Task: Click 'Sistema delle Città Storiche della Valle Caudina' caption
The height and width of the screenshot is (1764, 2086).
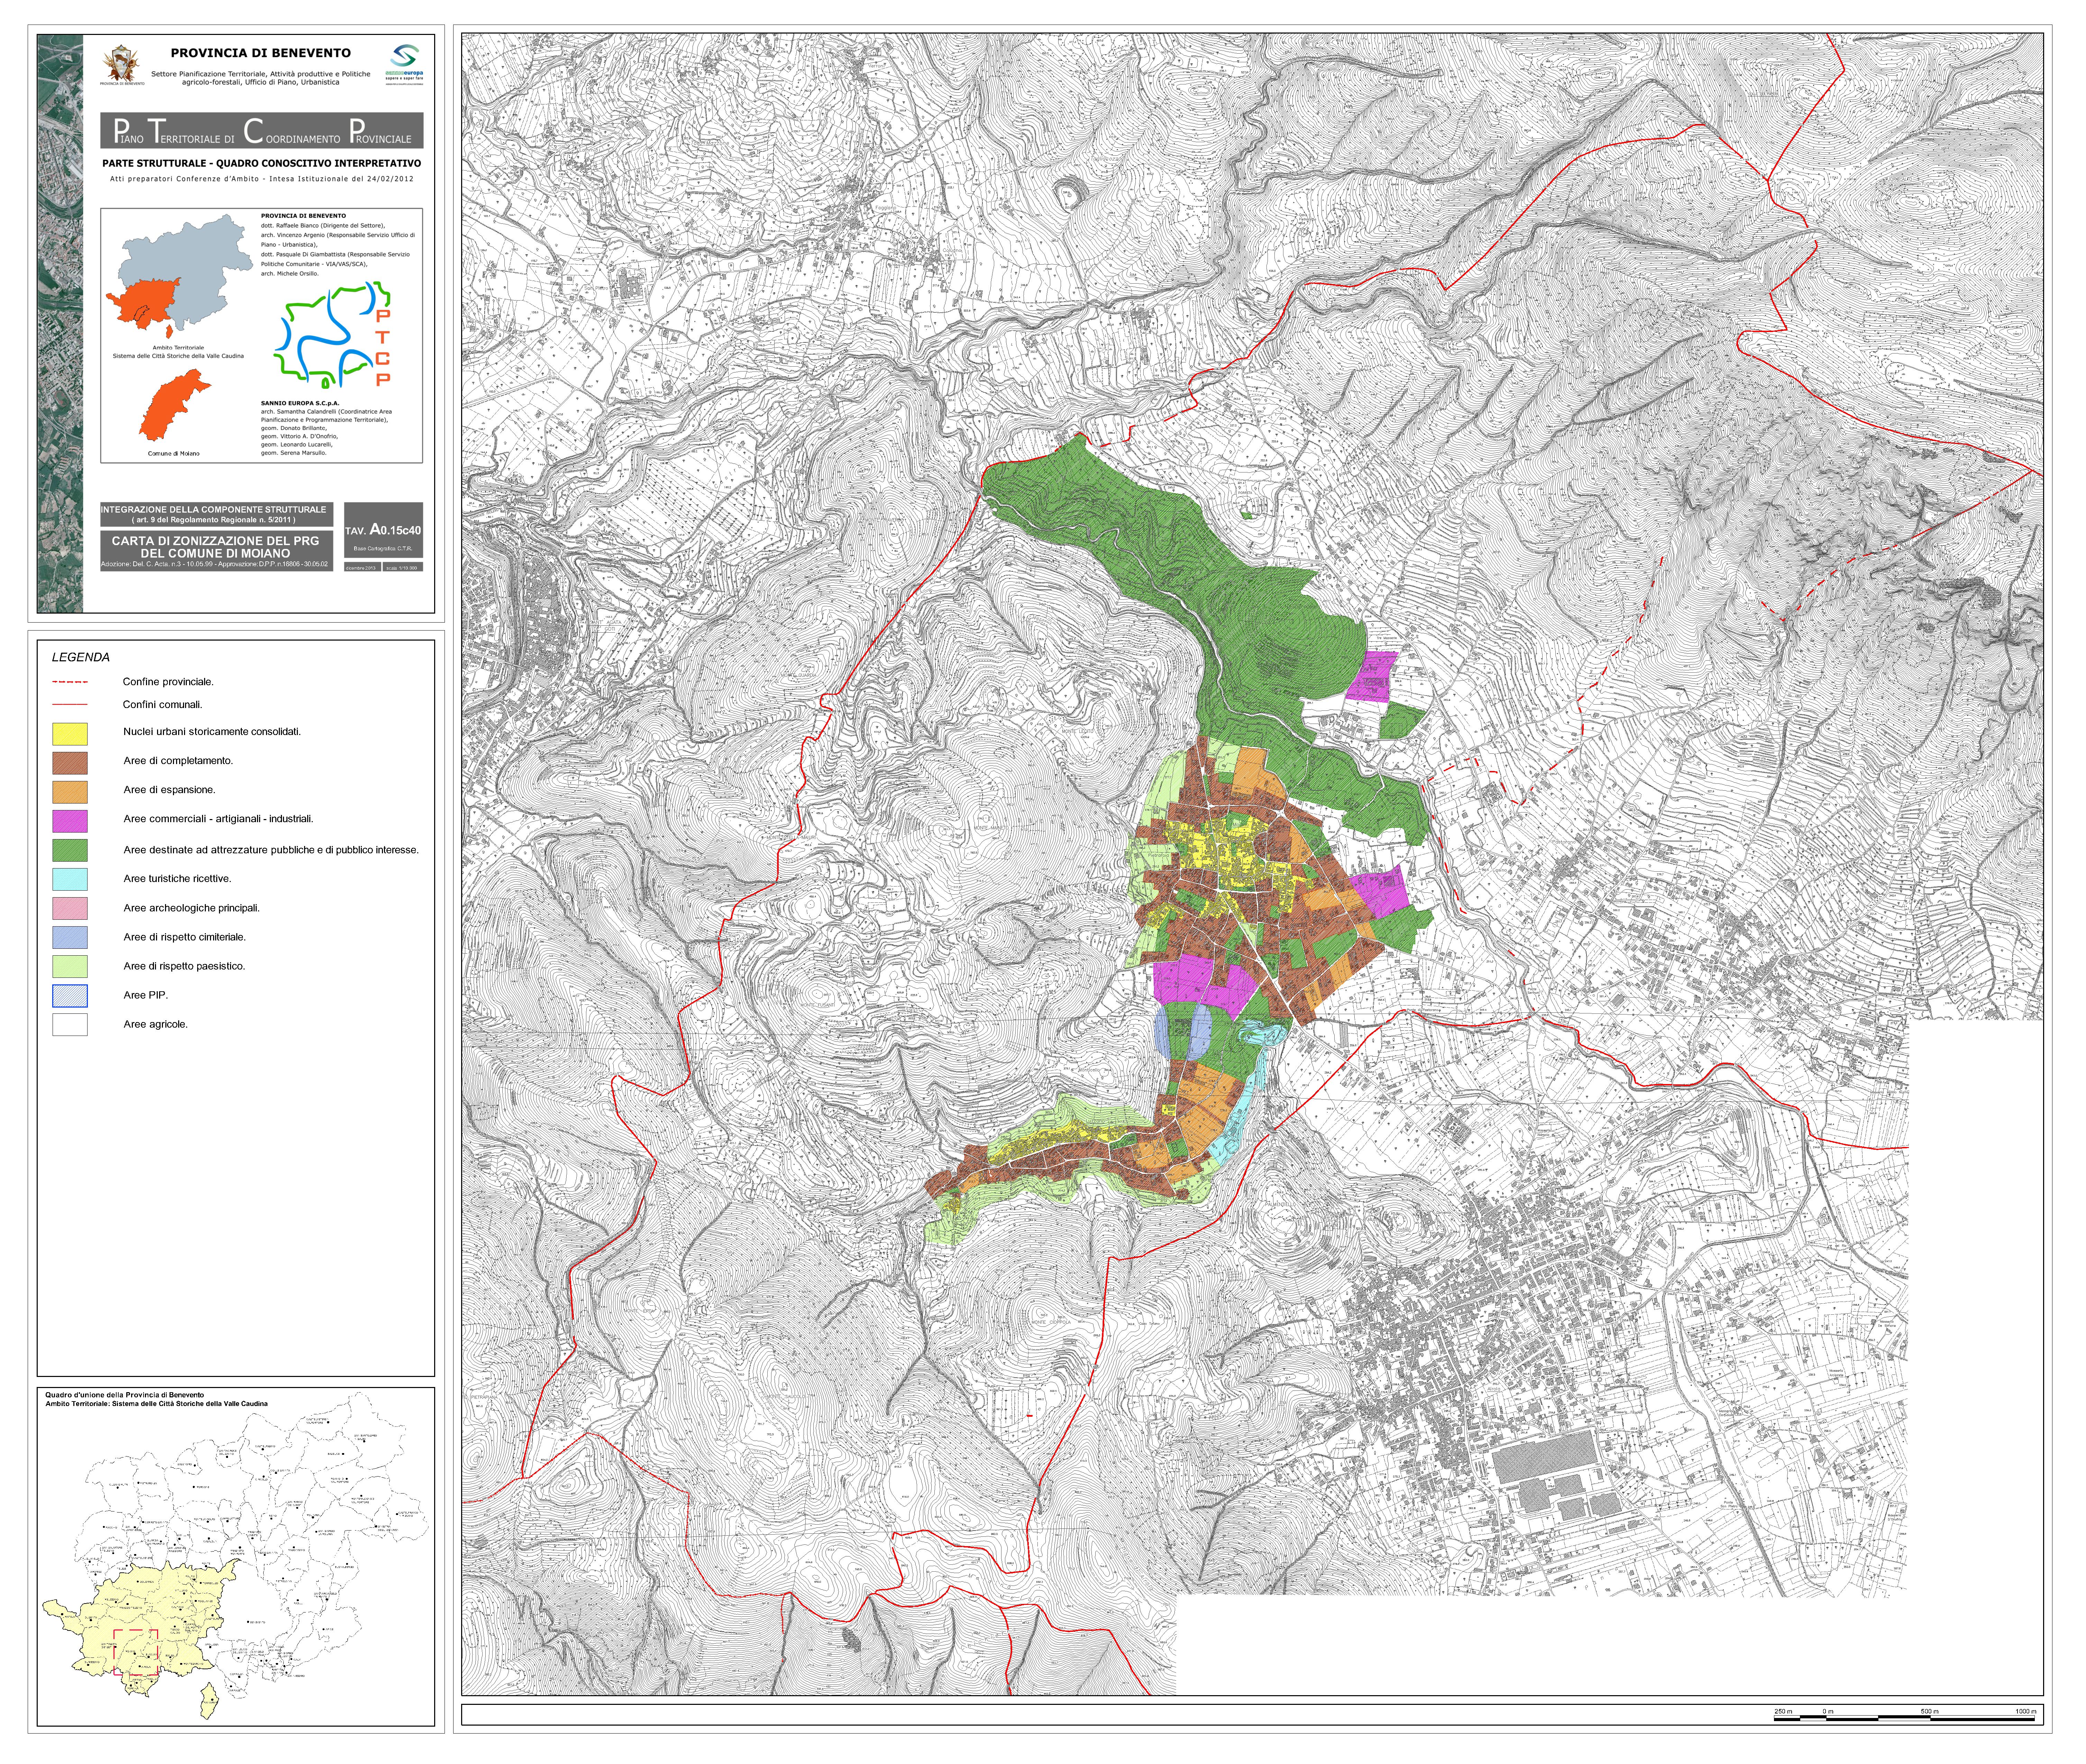Action: click(x=178, y=356)
